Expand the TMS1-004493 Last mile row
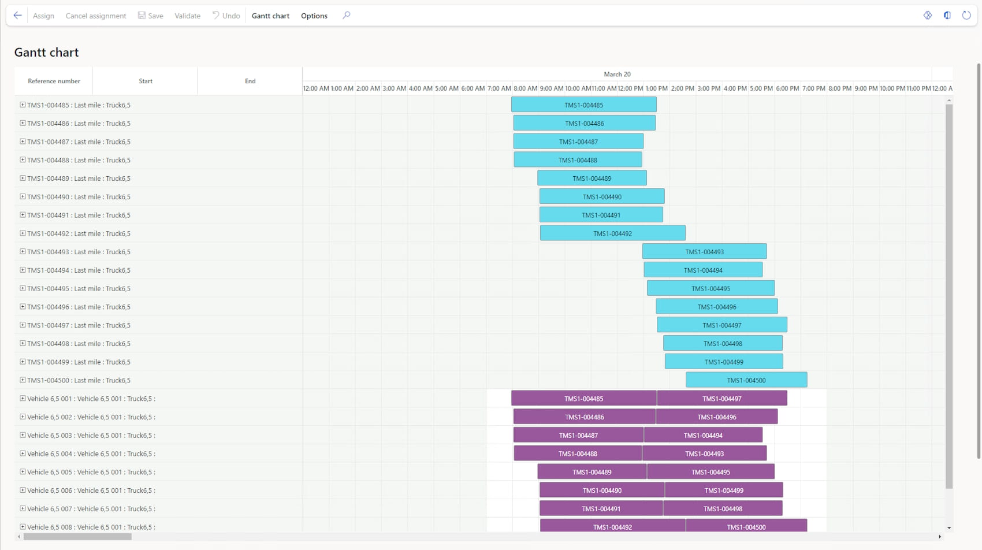 (23, 252)
